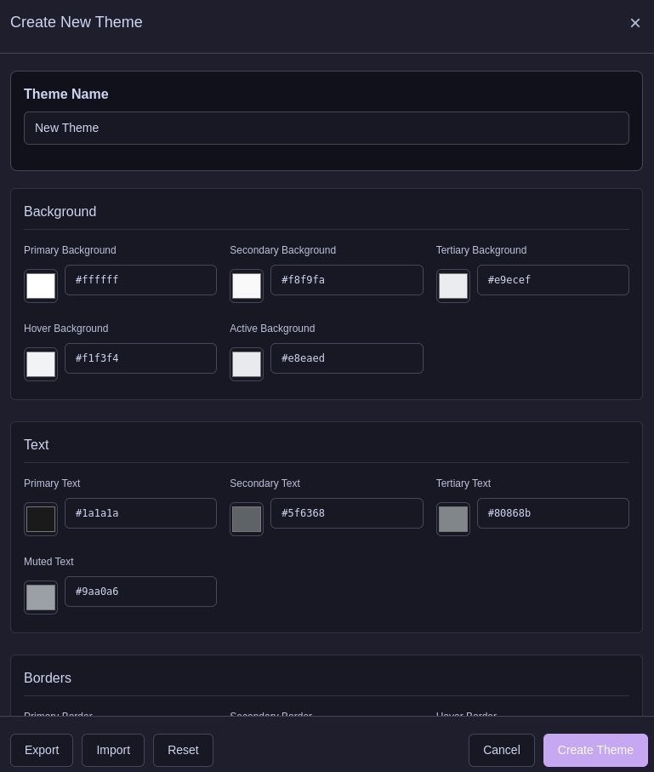654x772 pixels.
Task: Open the Primary Text color swatch
Action: pyautogui.click(x=41, y=519)
